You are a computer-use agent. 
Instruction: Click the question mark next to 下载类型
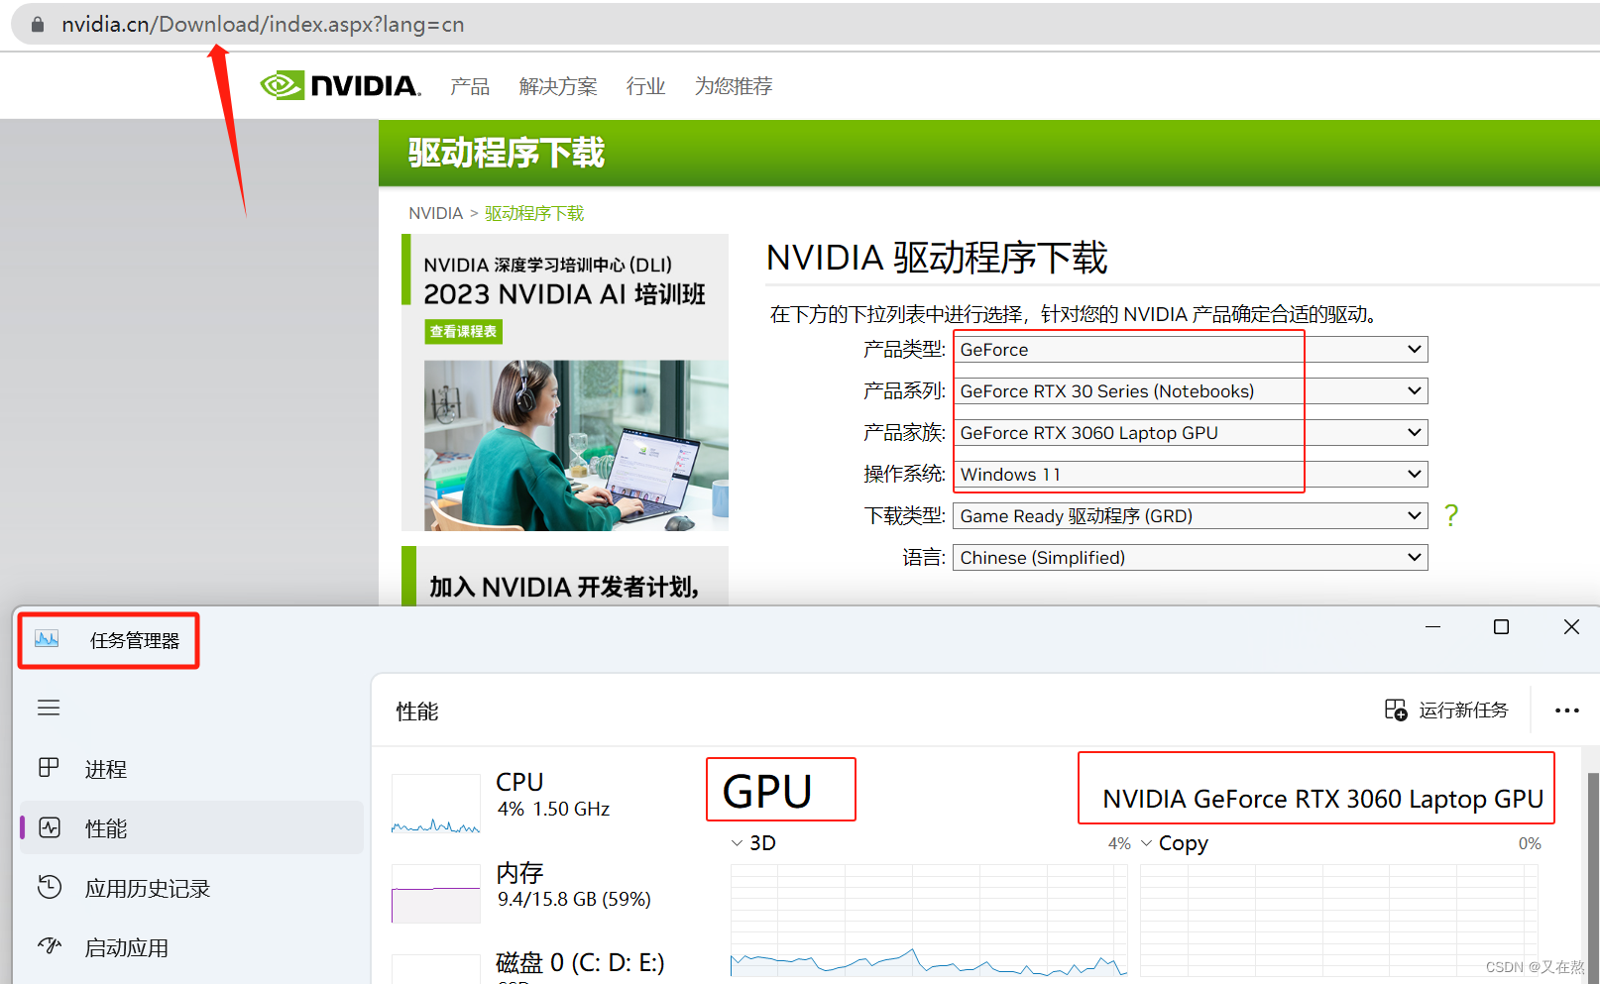(1450, 515)
